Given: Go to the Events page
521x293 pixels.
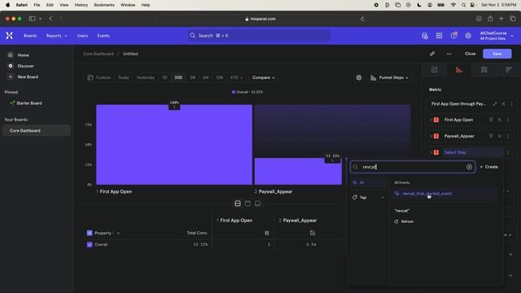Looking at the screenshot, I should [103, 36].
